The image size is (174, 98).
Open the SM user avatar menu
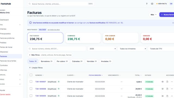[171, 4]
